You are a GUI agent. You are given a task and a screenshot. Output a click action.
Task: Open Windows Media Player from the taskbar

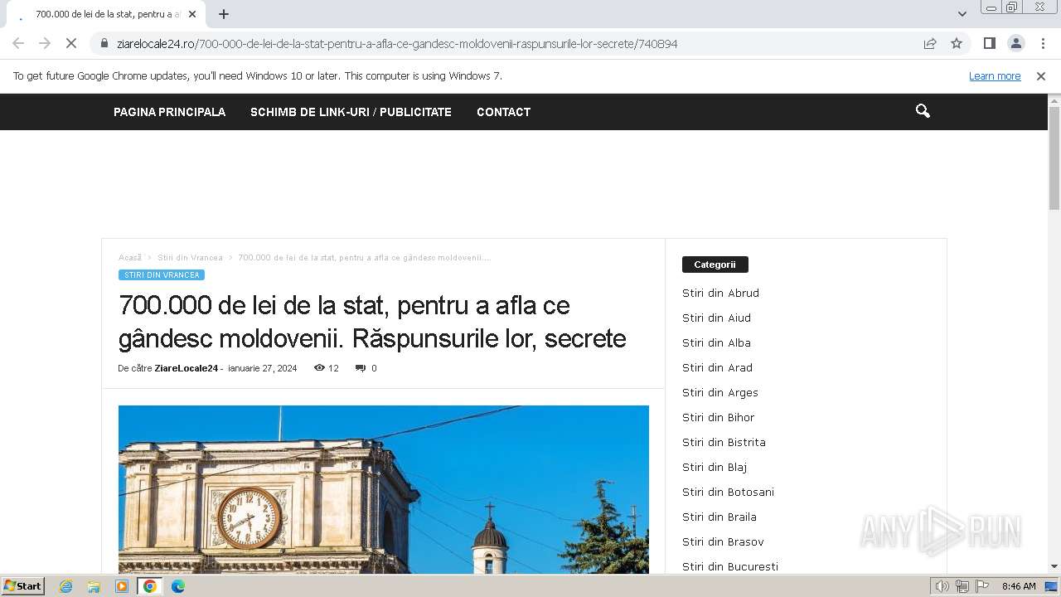coord(122,586)
